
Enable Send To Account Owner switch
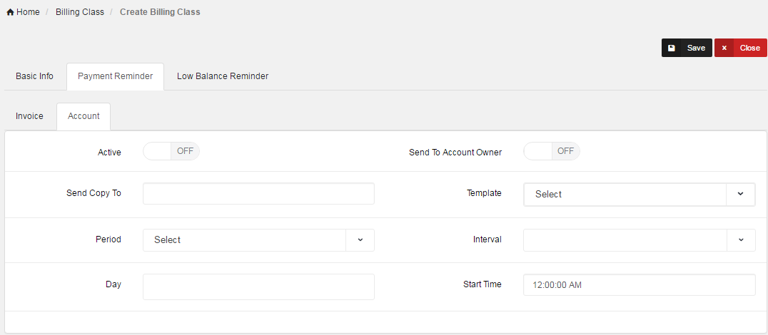tap(552, 151)
